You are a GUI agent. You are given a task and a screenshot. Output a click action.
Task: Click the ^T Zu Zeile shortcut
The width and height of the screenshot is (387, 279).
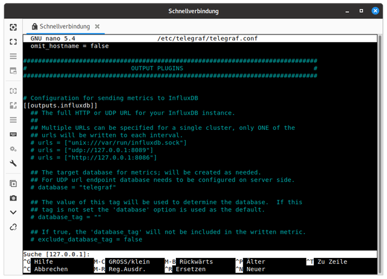(x=327, y=261)
